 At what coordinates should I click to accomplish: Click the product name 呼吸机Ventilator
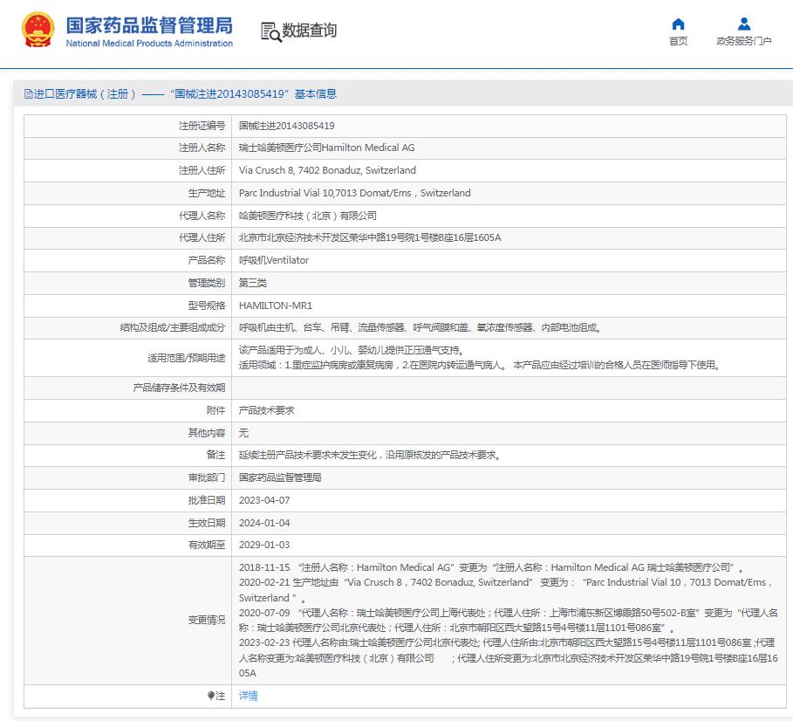[274, 260]
